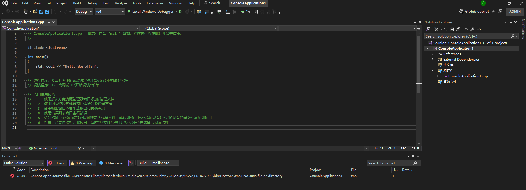Open the Build menu
Viewport: 526px width, 190px height.
77,3
